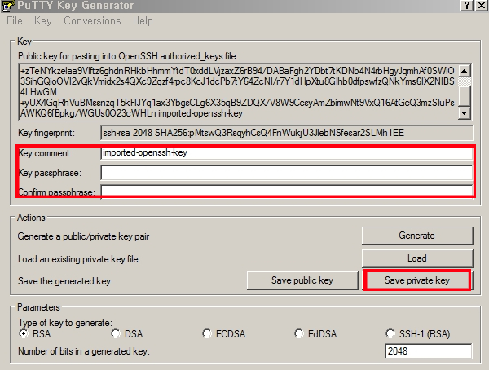Click the Load button
The width and height of the screenshot is (489, 370).
click(417, 258)
